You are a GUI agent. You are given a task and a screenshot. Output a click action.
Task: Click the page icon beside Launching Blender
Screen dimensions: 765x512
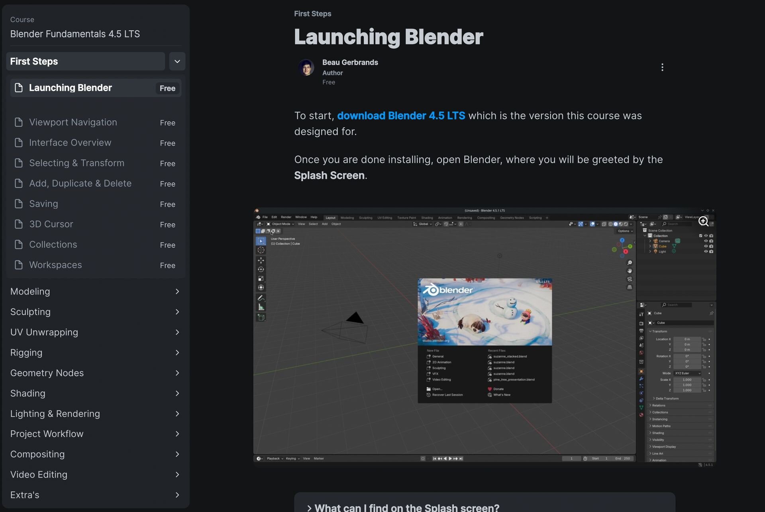(x=19, y=88)
